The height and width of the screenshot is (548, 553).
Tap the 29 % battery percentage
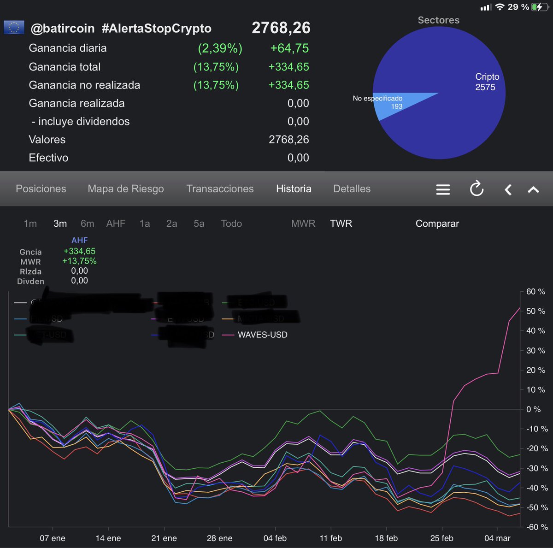point(518,7)
